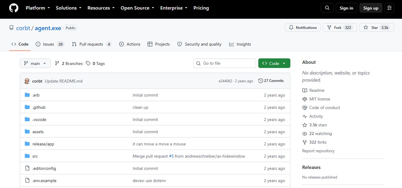This screenshot has height=188, width=402.
Task: Click the Readme book icon
Action: click(305, 90)
